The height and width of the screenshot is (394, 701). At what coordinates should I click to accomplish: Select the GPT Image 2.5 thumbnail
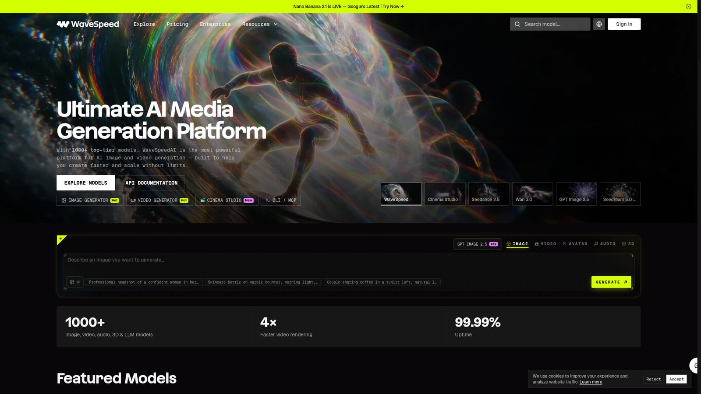pos(576,194)
